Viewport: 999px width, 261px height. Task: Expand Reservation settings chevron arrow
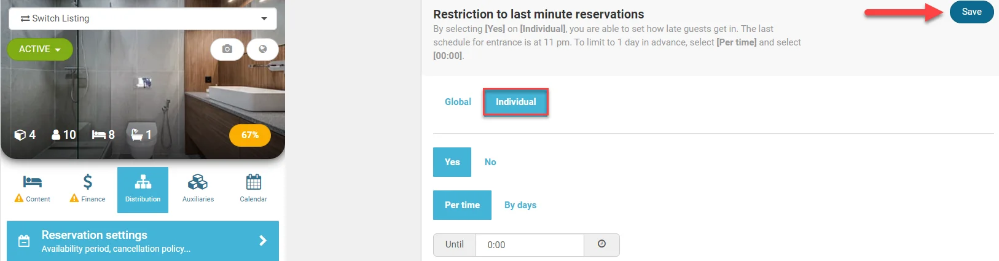click(x=263, y=241)
